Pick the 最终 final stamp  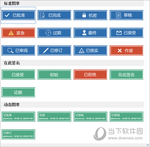pos(90,33)
